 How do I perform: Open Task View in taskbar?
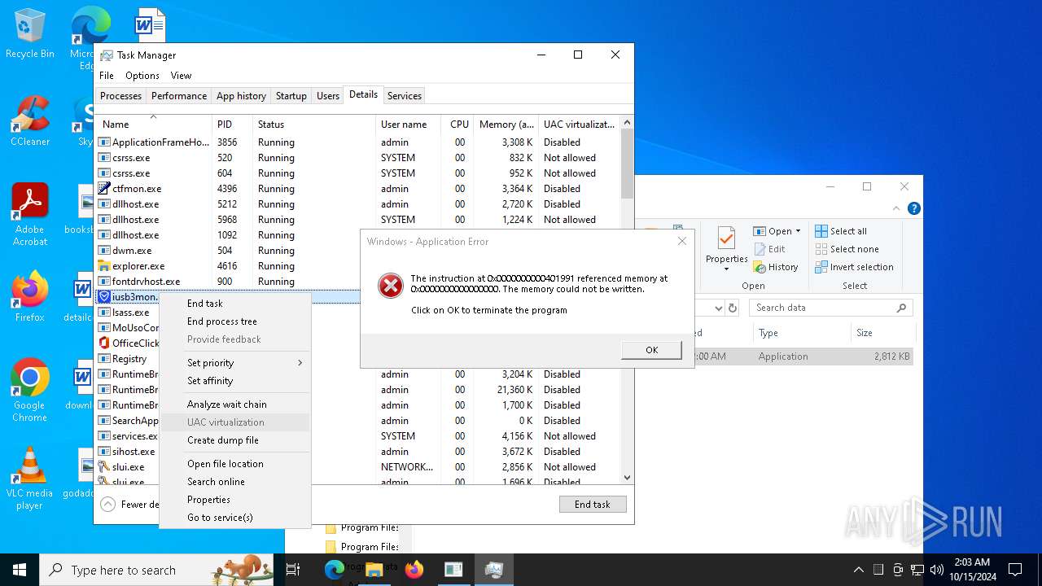(x=294, y=570)
